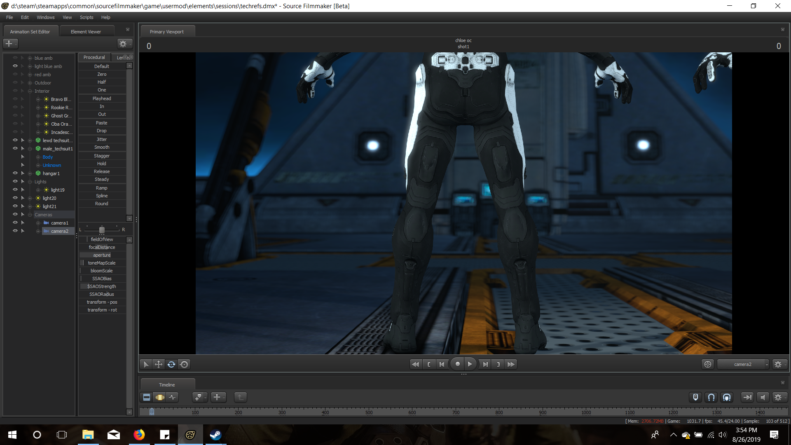
Task: Activate the move manipulator tool
Action: click(x=159, y=364)
